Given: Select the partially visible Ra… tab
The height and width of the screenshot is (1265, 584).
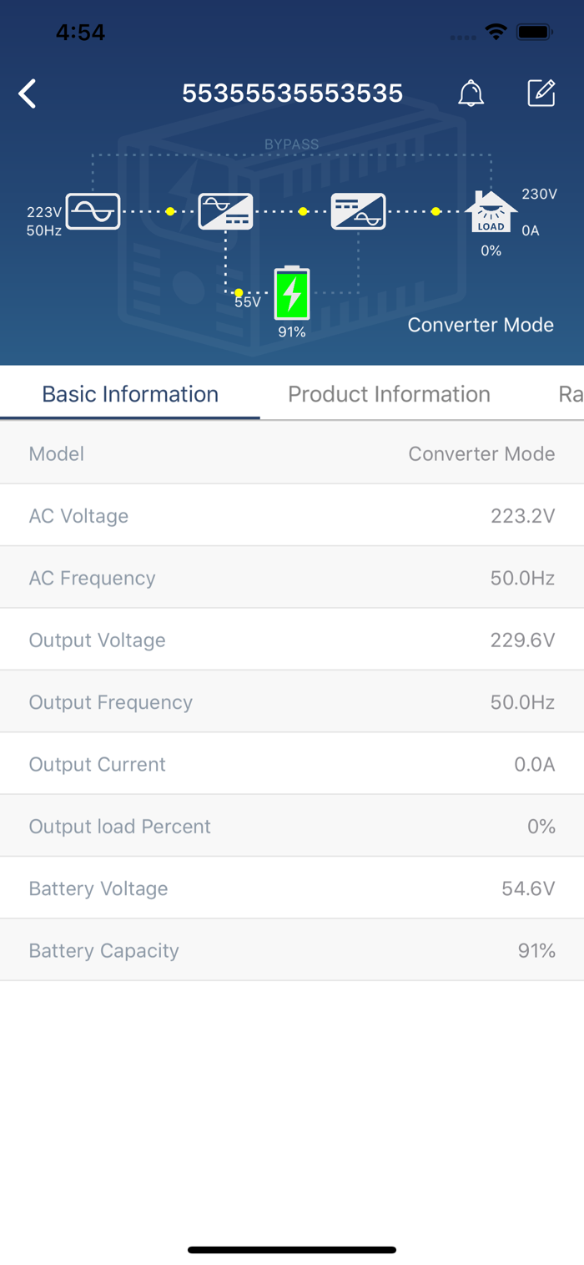Looking at the screenshot, I should pyautogui.click(x=571, y=394).
